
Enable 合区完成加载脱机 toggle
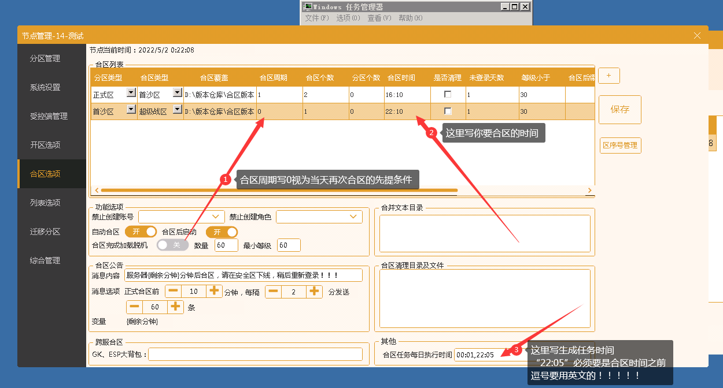point(172,245)
